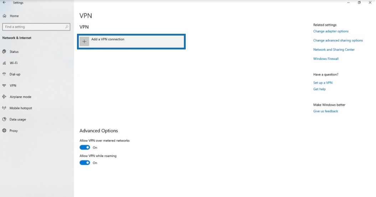Click the Dial-up phone icon

pyautogui.click(x=4, y=74)
